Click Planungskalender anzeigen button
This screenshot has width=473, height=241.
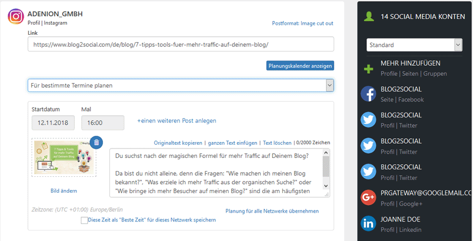pyautogui.click(x=300, y=66)
